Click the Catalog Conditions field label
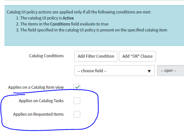The image size is (184, 137). [x=46, y=56]
